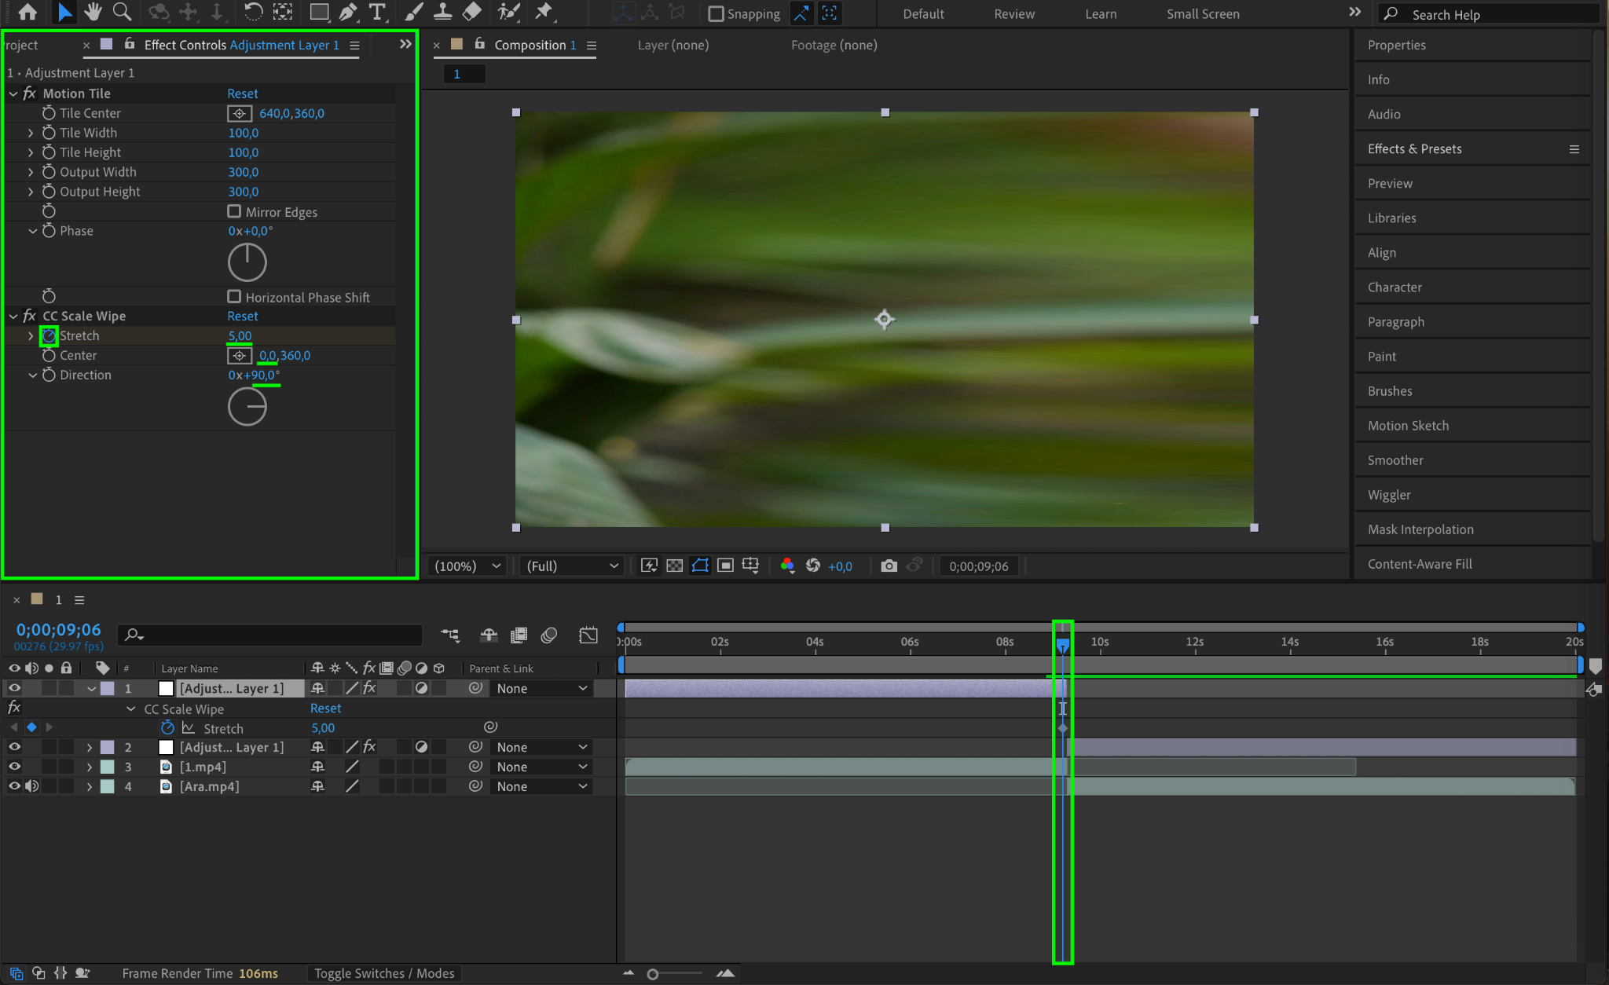The height and width of the screenshot is (985, 1609).
Task: Hide the 1.mp4 layer with its eye icon
Action: click(x=14, y=767)
